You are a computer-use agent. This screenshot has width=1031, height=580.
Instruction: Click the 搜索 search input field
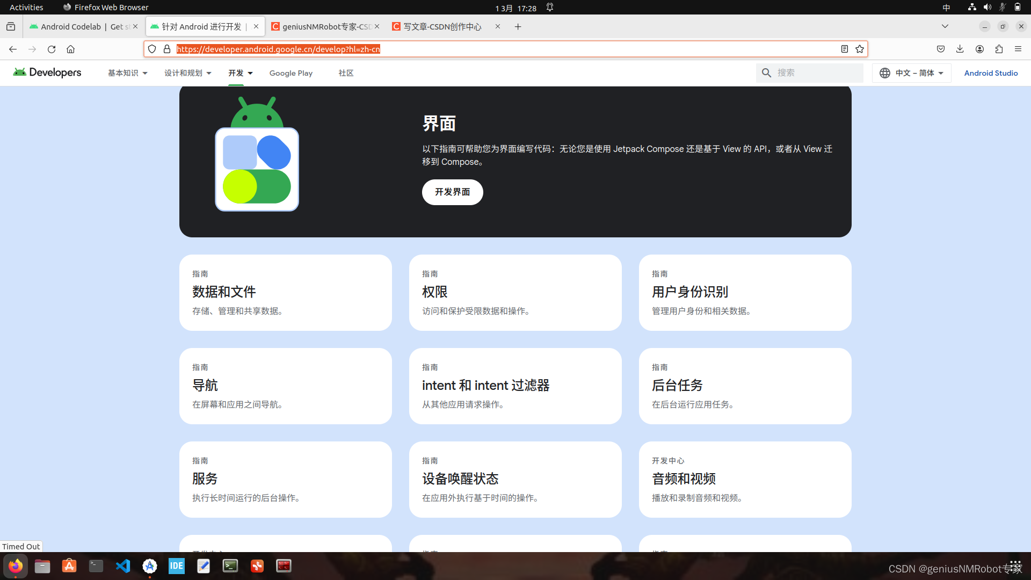[x=816, y=73]
